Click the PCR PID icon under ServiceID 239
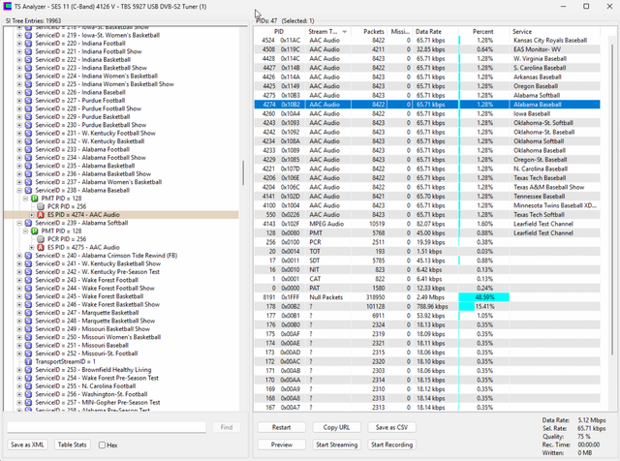This screenshot has width=620, height=461. 41,239
